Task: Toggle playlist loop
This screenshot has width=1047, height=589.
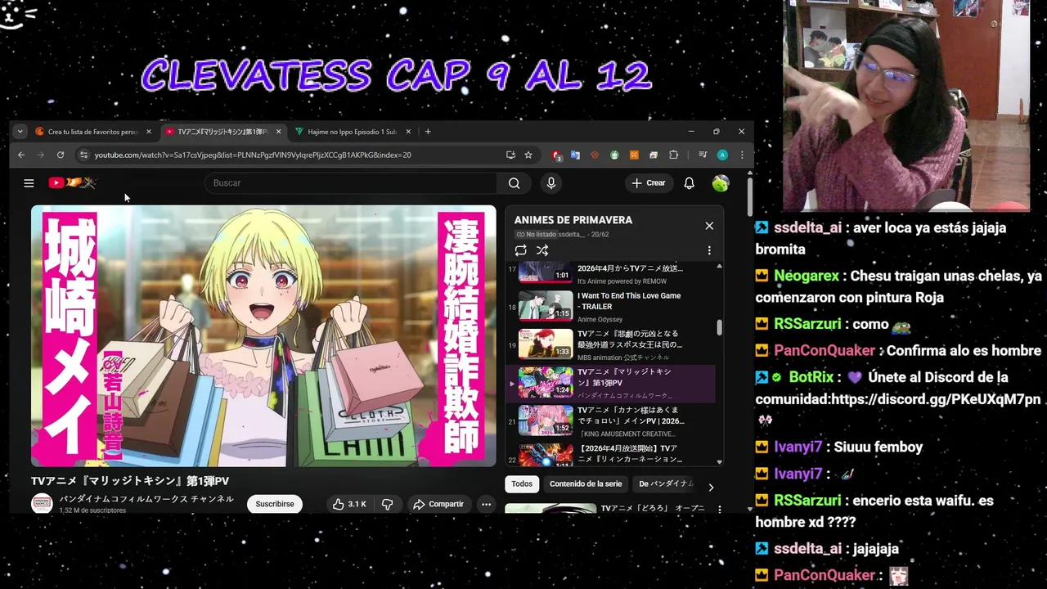Action: point(520,250)
